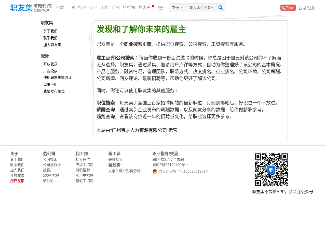Screen dimensions: 326x244
Task: Click footer 开放收录 link
Action: tap(17, 175)
